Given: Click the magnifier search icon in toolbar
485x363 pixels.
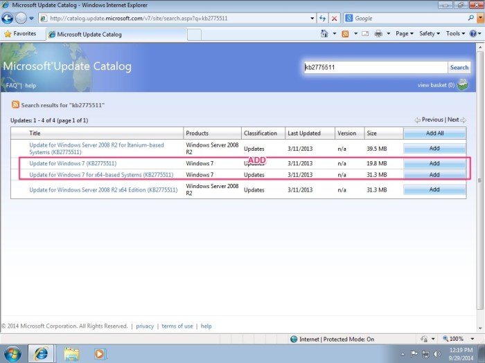Looking at the screenshot, I should click(470, 18).
